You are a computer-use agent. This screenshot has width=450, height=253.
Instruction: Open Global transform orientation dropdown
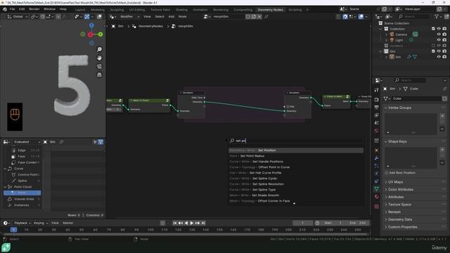(17, 17)
